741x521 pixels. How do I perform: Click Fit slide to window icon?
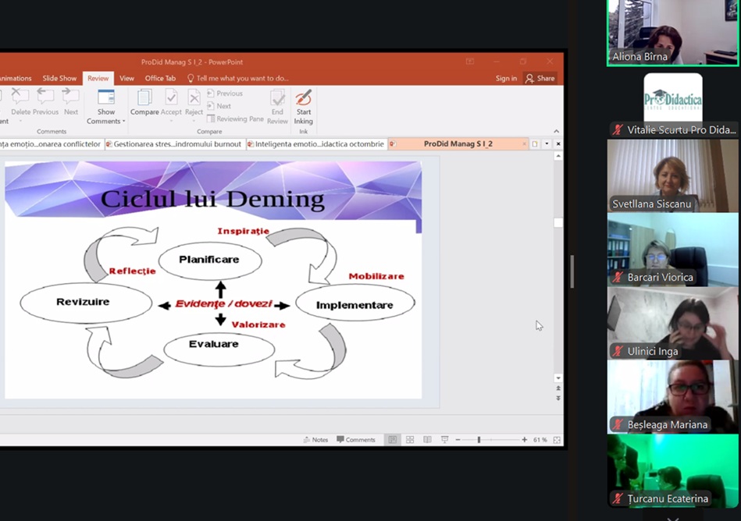tap(557, 440)
